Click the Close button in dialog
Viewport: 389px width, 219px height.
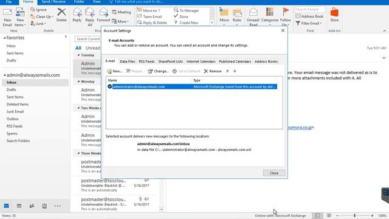pos(274,173)
